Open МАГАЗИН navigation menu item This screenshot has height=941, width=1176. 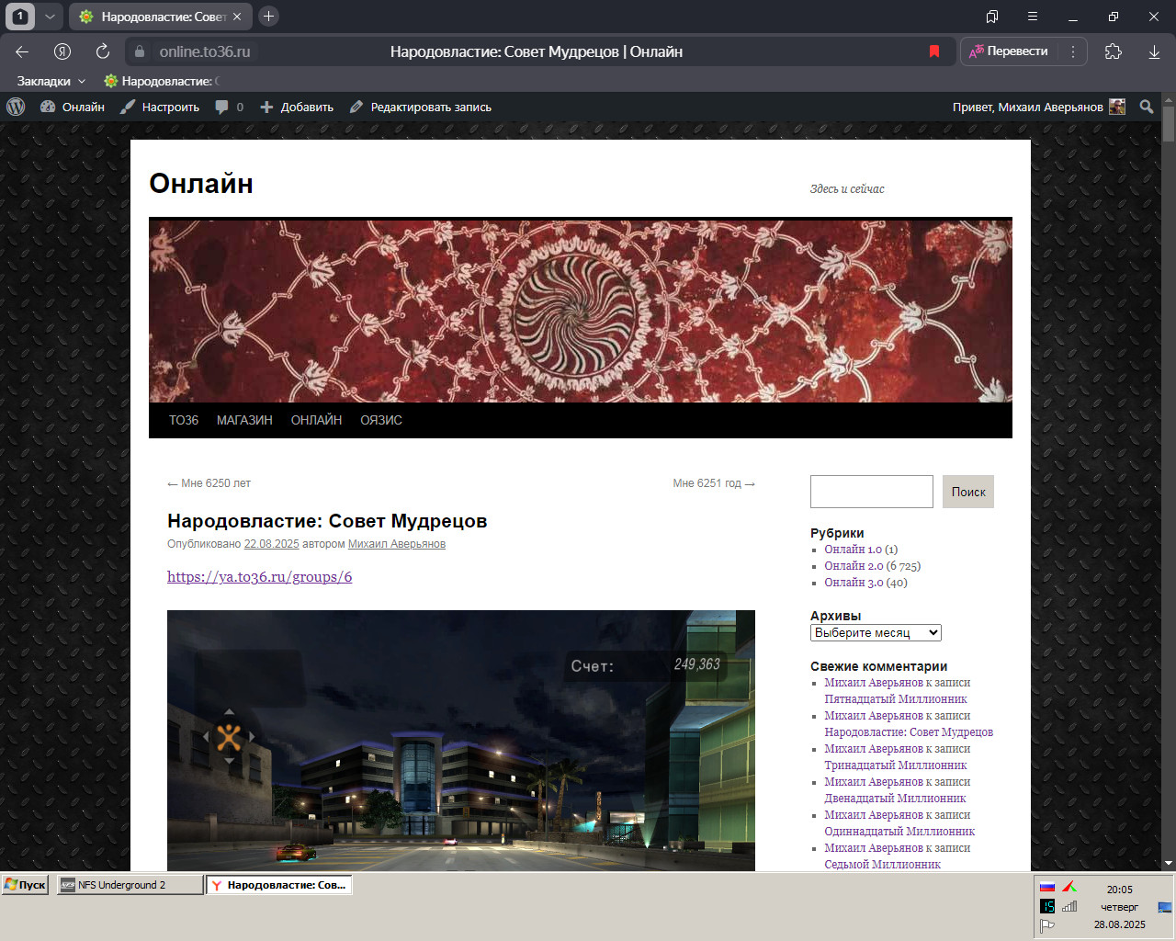click(244, 420)
